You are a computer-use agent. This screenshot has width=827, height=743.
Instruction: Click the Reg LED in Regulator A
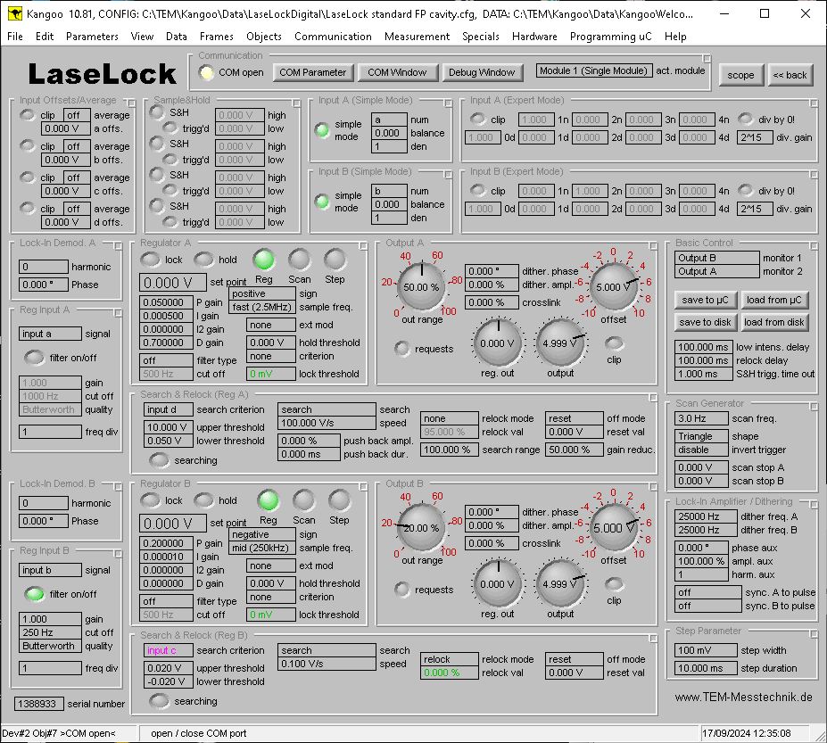[x=263, y=260]
